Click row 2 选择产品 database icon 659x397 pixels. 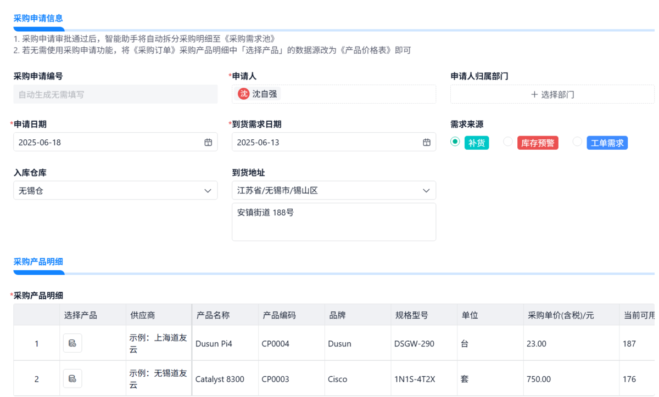click(72, 379)
